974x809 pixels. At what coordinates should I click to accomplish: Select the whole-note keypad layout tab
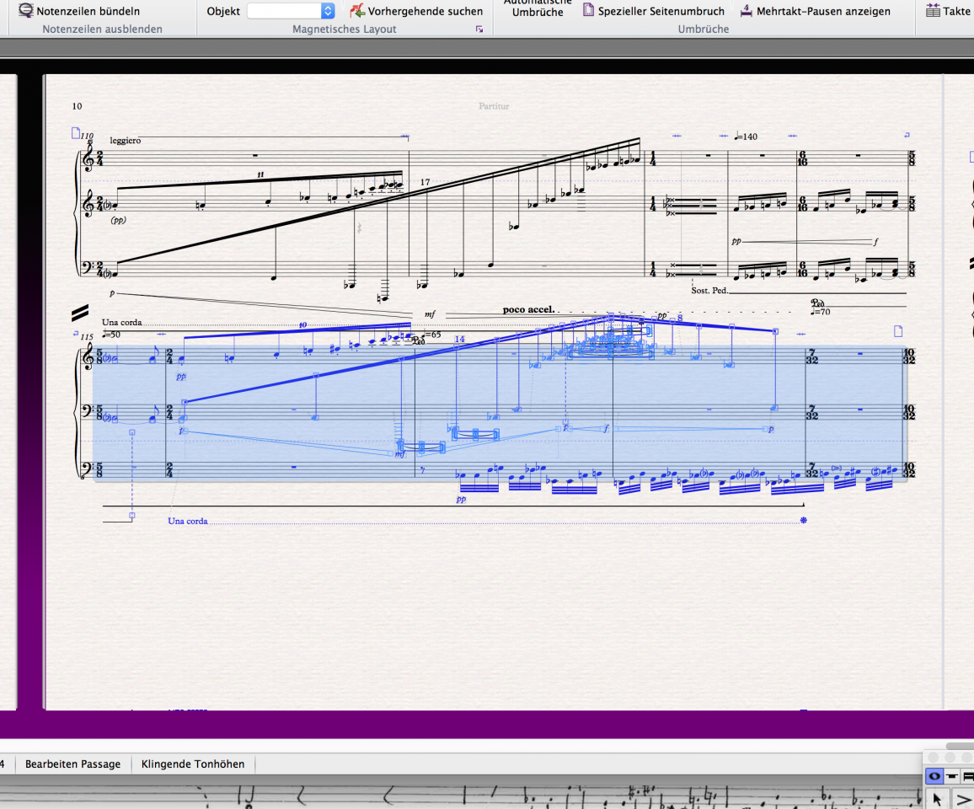coord(934,775)
